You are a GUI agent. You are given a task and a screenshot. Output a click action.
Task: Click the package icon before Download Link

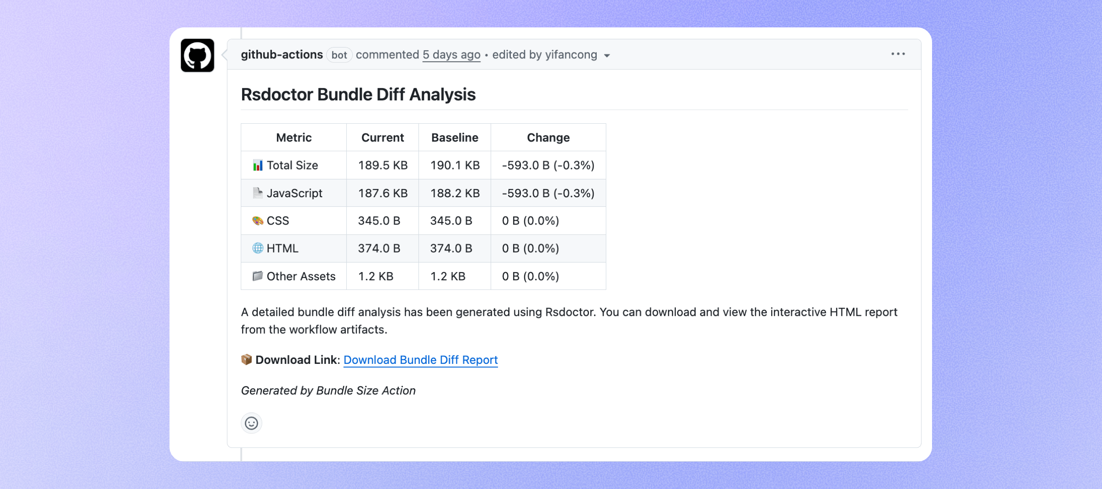point(247,360)
